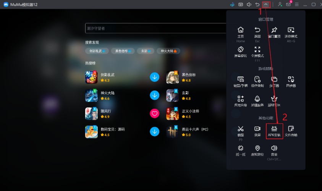This screenshot has height=191, width=322.
Task: Select 玄影 search suggestion tag
Action: pyautogui.click(x=146, y=51)
